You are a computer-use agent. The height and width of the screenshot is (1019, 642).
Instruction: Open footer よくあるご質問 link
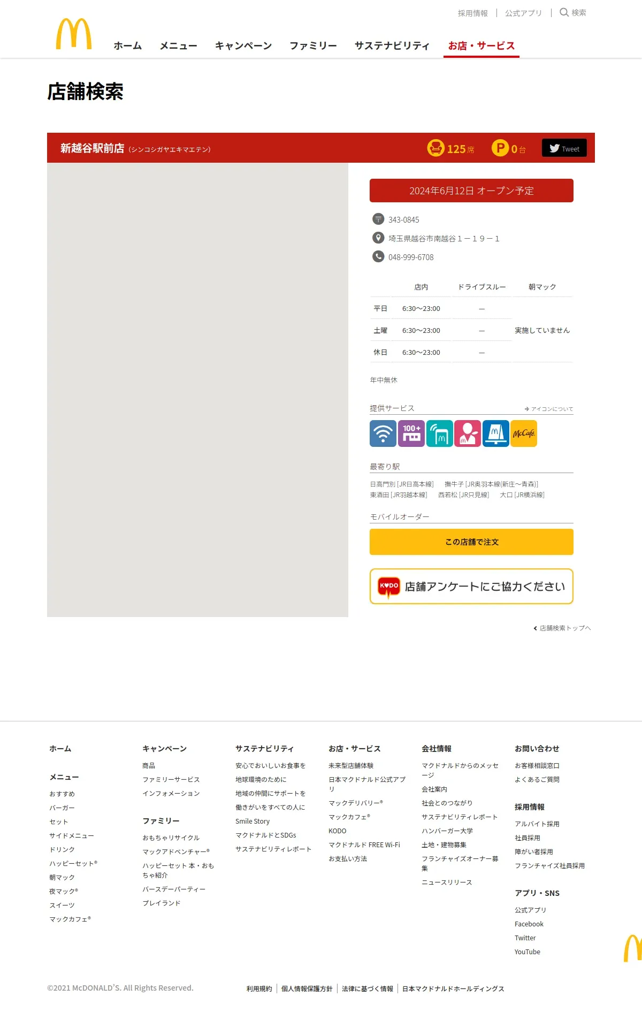[537, 779]
